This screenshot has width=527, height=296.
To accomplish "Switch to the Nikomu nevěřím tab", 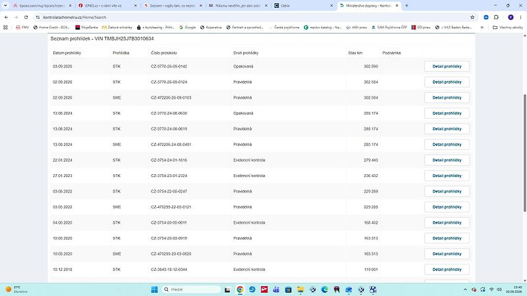I will coord(238,6).
